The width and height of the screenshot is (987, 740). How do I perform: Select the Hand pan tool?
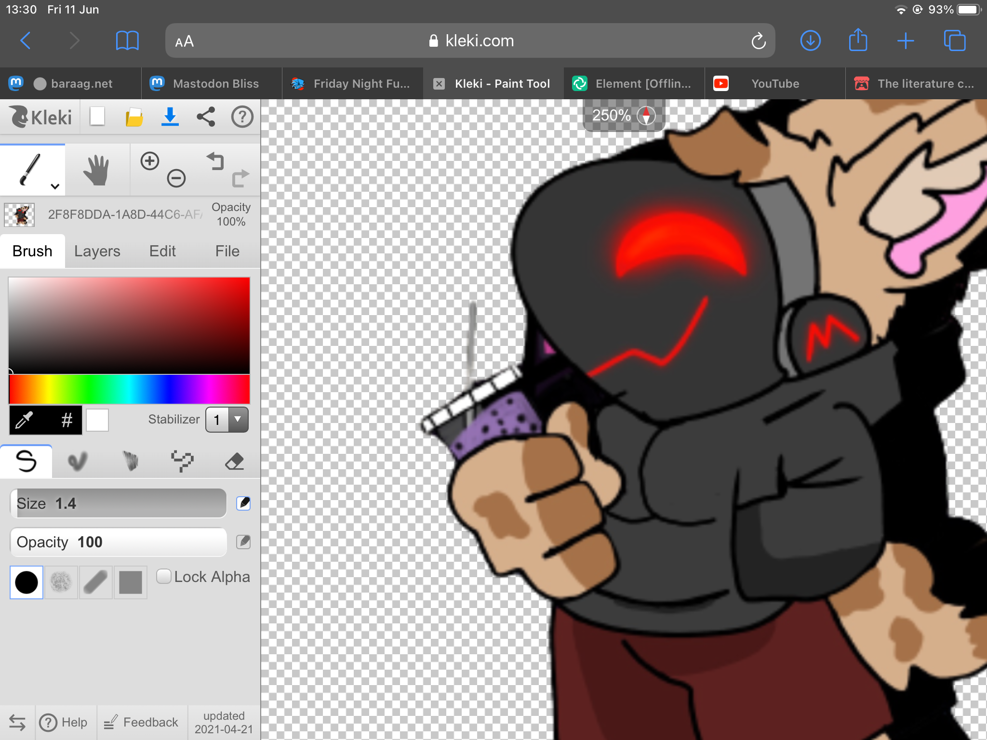[x=96, y=170]
